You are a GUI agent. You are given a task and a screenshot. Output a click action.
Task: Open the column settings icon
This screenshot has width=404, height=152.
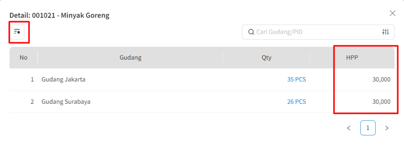(17, 32)
